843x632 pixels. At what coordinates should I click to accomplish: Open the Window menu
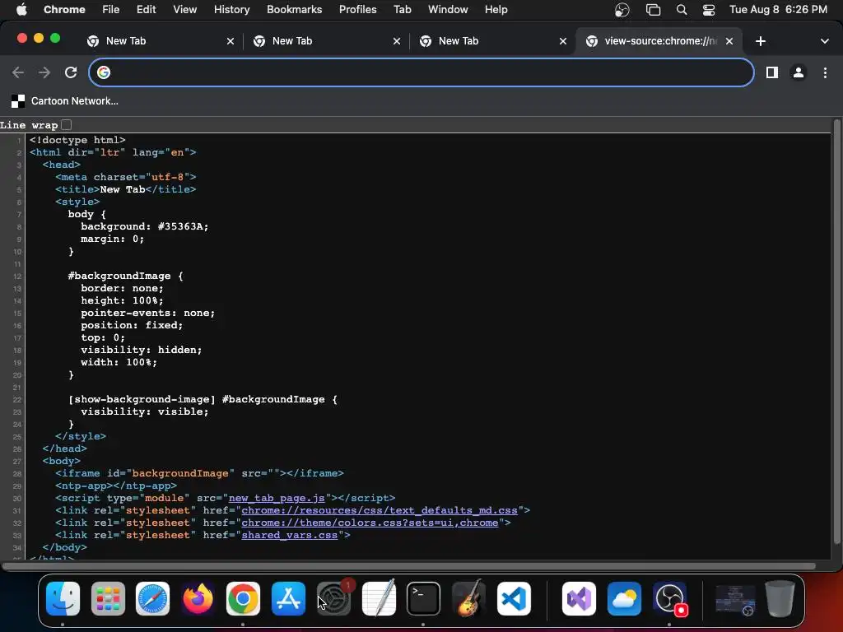coord(448,10)
